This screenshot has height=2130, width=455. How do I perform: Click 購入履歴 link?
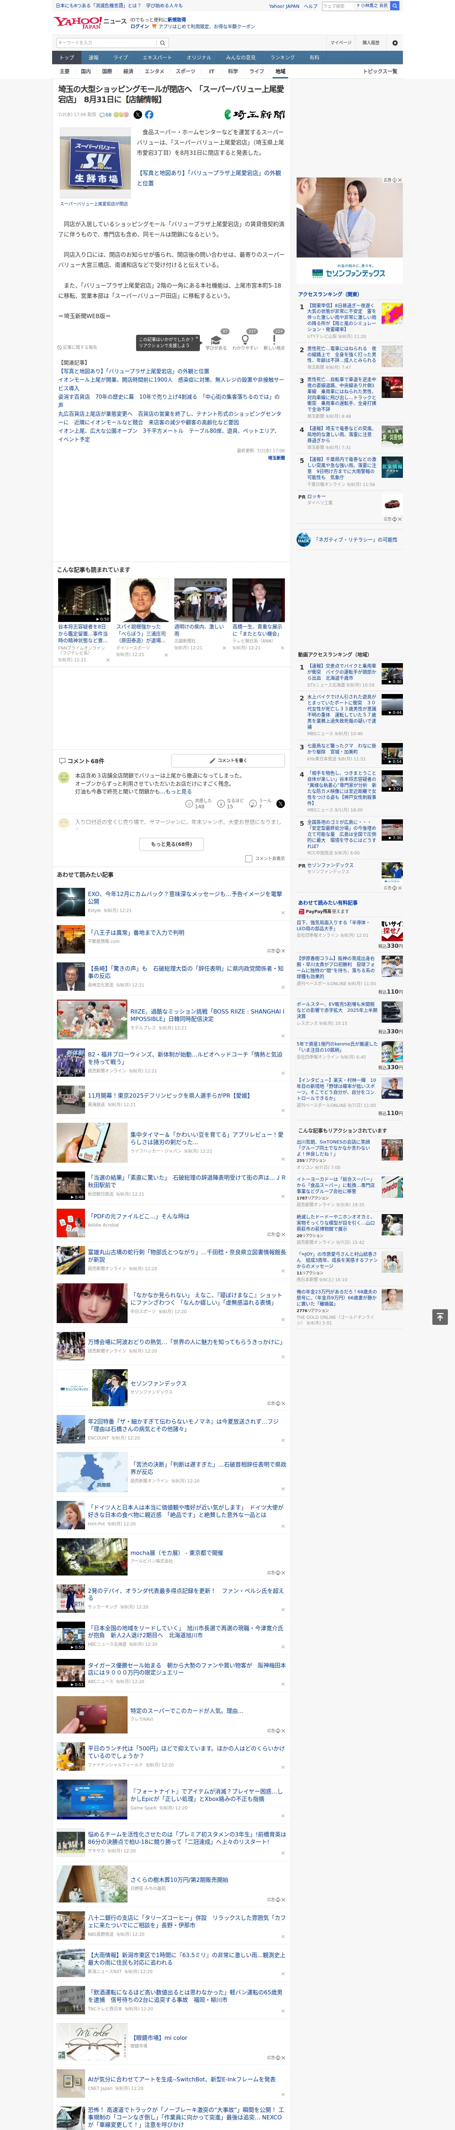pos(371,43)
